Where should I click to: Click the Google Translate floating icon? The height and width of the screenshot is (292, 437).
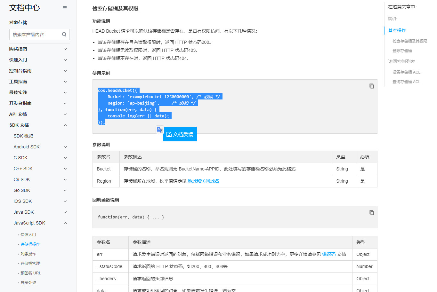tap(160, 130)
